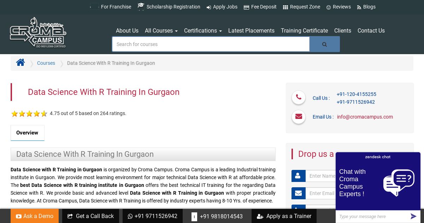424x223 pixels.
Task: Click the '4.75 out of 5 based on 264 ratings' text
Action: 88,113
